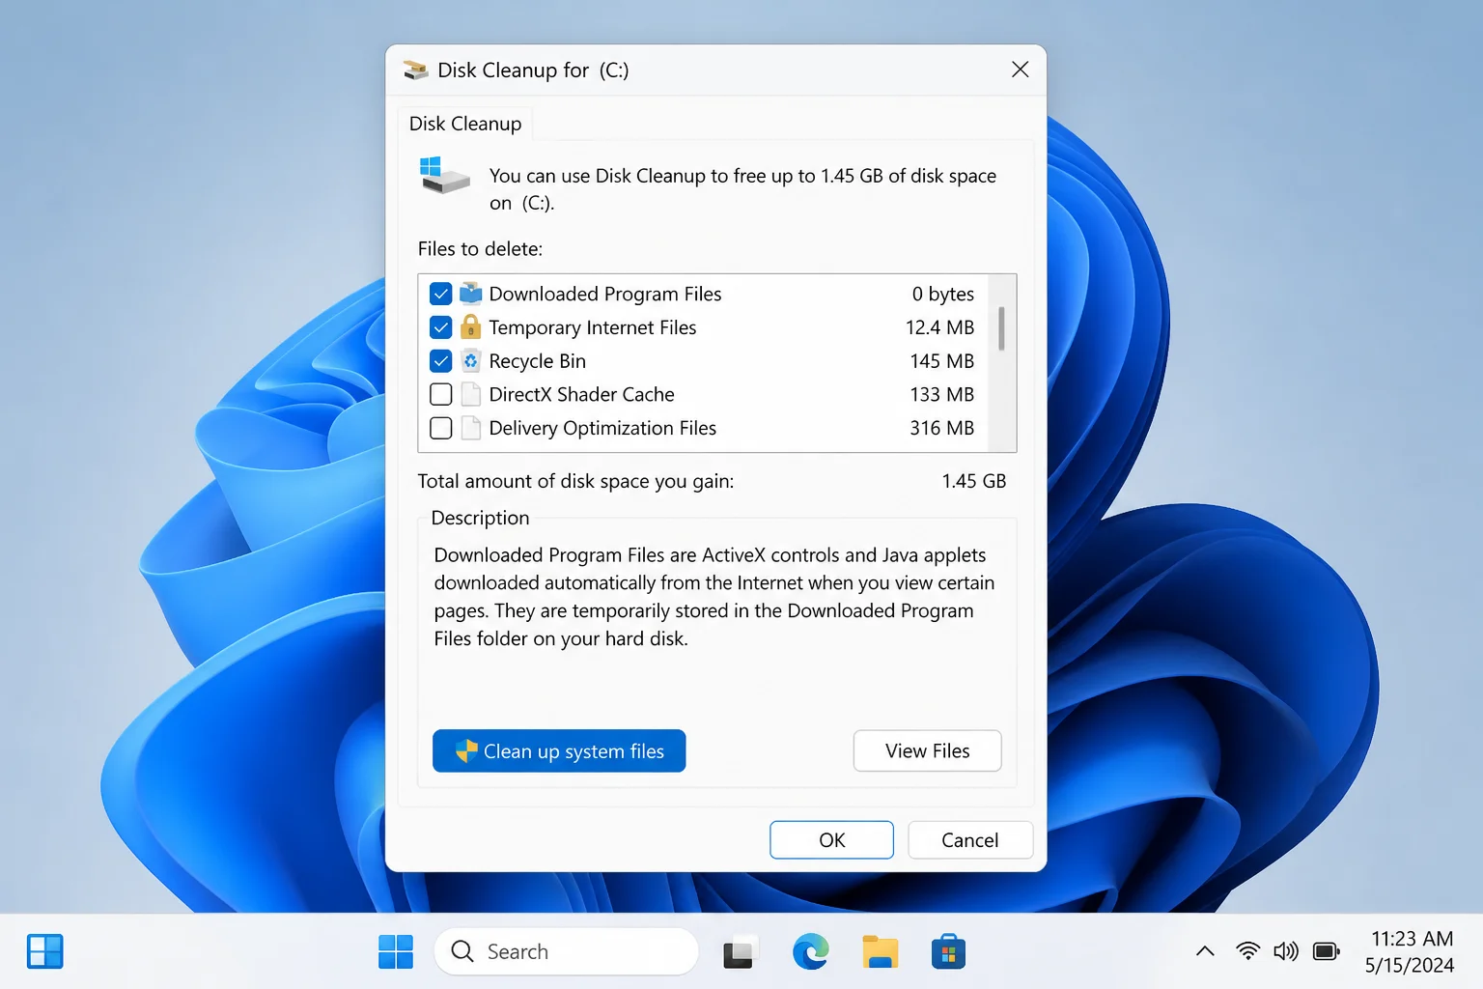This screenshot has width=1483, height=989.
Task: Click the "0 bytes" size value
Action: point(943,294)
